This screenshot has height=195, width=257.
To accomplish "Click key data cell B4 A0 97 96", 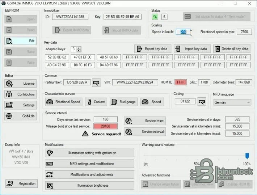I will pyautogui.click(x=109, y=65).
